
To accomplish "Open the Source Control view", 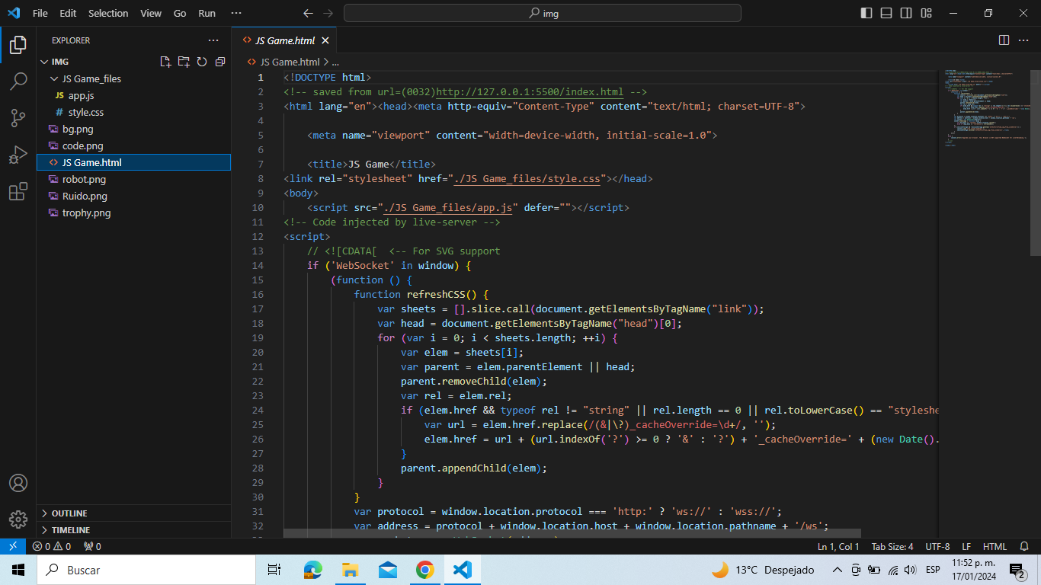I will [x=18, y=117].
